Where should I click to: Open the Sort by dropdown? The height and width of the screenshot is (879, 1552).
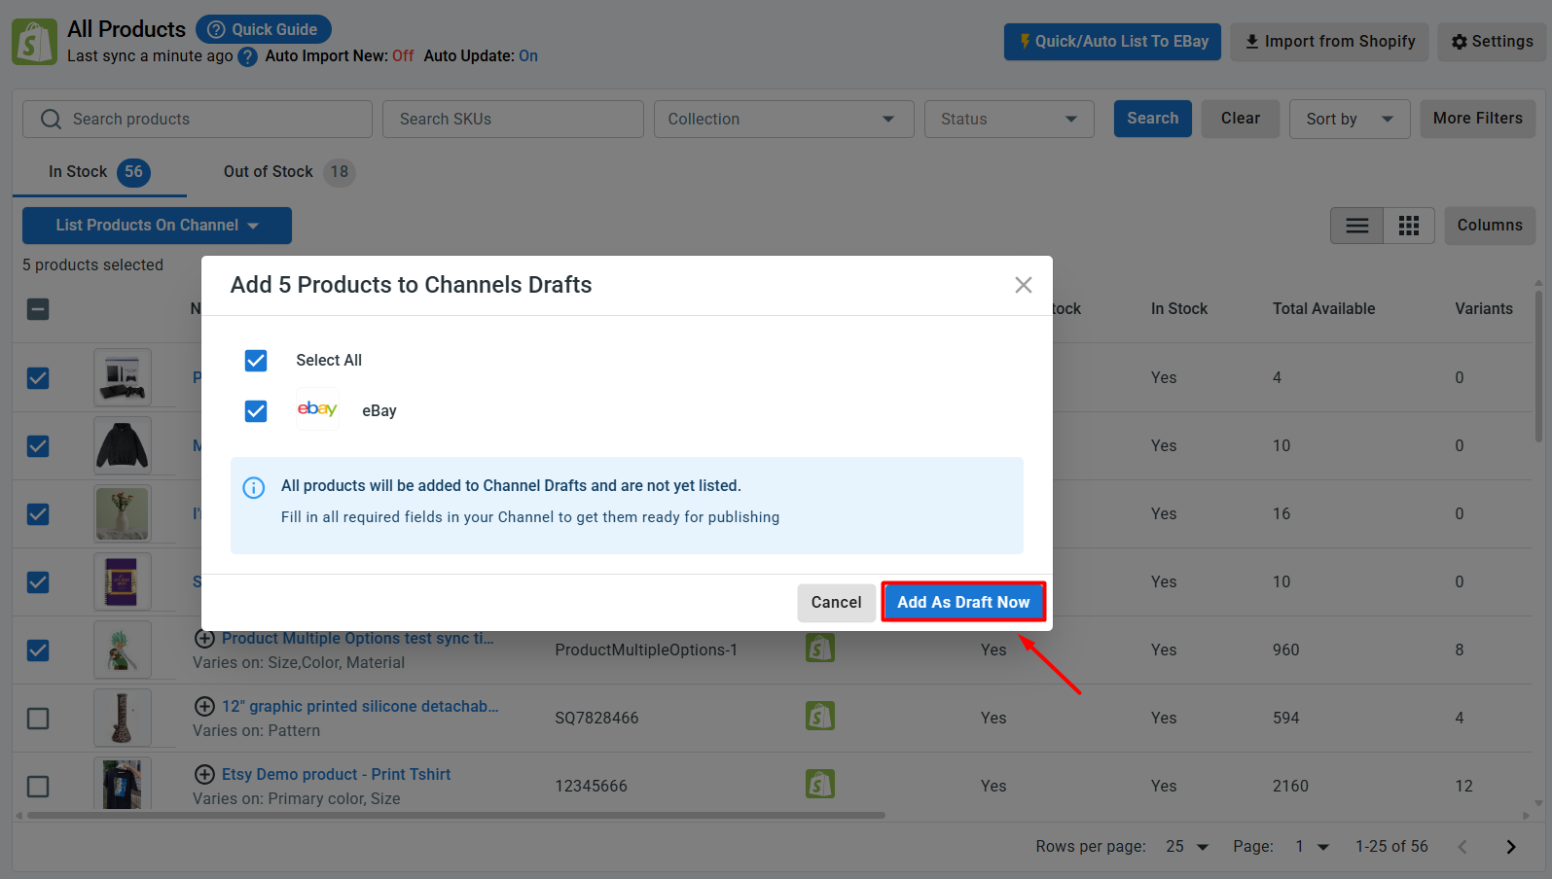(1350, 119)
